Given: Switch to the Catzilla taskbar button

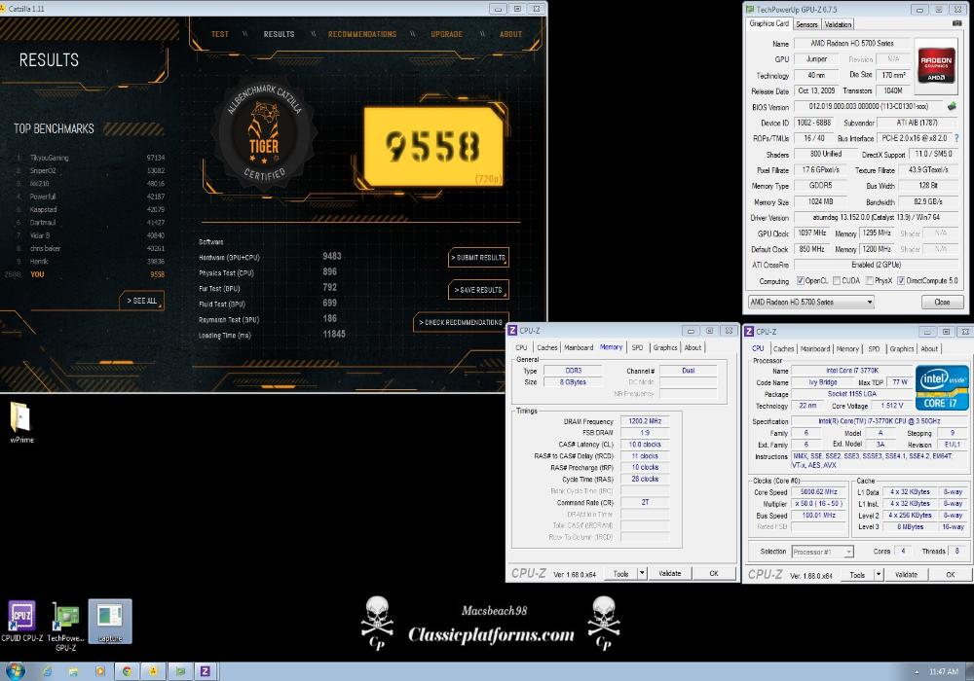Looking at the screenshot, I should pos(153,671).
